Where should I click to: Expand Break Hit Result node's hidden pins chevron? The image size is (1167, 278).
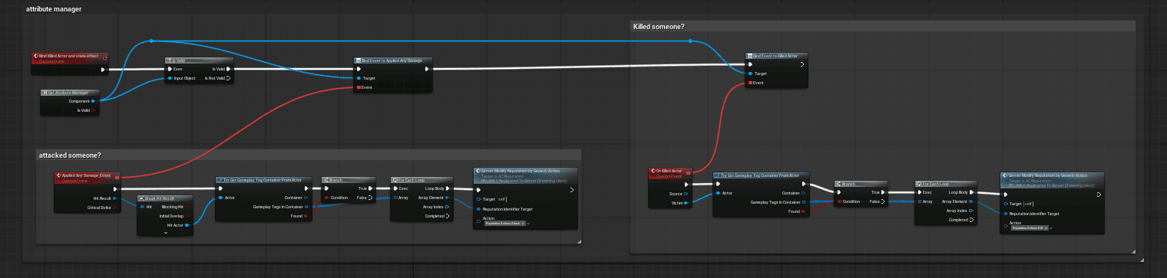point(165,233)
